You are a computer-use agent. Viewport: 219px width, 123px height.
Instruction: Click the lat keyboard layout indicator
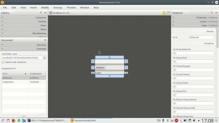[x=172, y=120]
